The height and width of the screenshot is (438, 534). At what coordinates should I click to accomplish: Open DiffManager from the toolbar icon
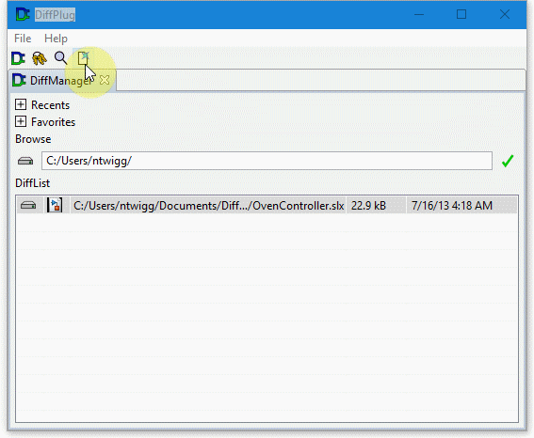point(18,58)
